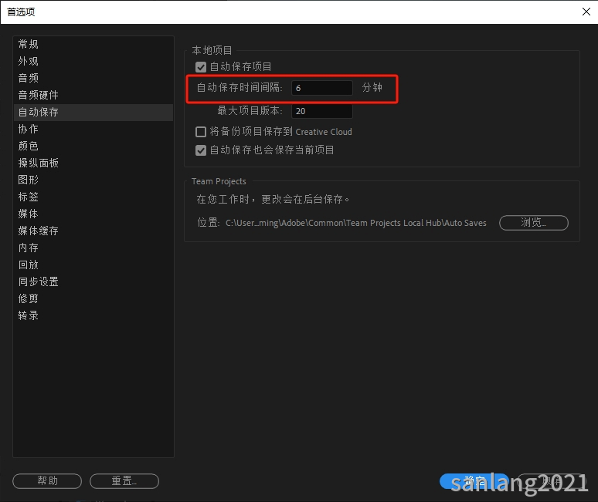
Task: Close the 首选项 dialog window
Action: coord(586,12)
